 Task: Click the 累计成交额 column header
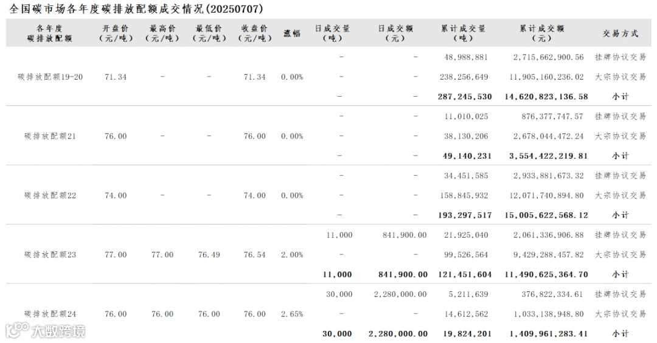point(541,33)
